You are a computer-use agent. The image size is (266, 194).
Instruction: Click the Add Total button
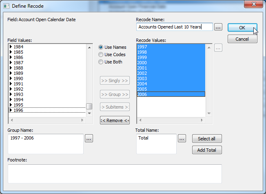tap(207, 150)
